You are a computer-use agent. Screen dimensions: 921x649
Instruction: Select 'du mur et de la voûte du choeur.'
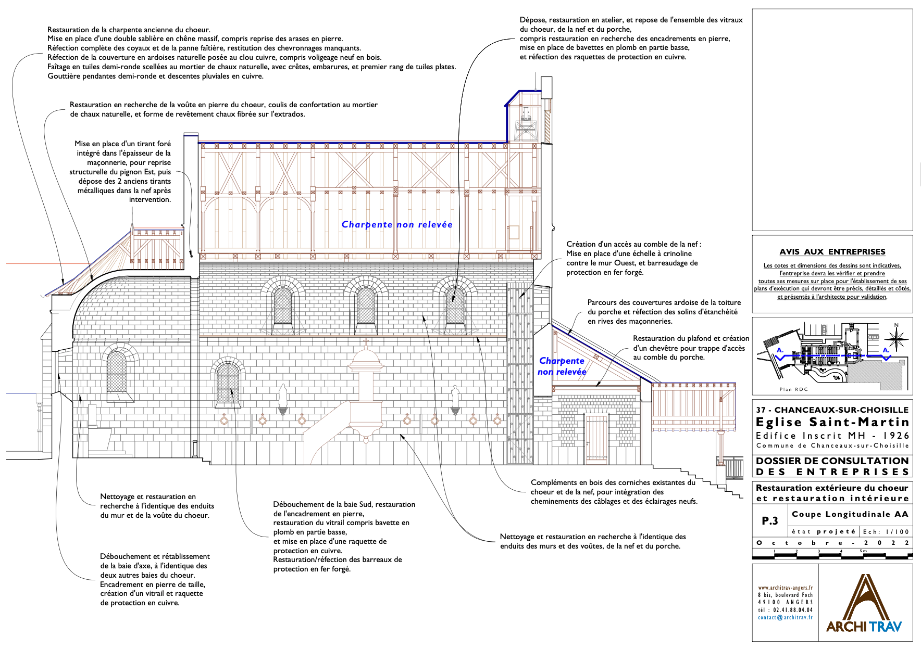155,515
